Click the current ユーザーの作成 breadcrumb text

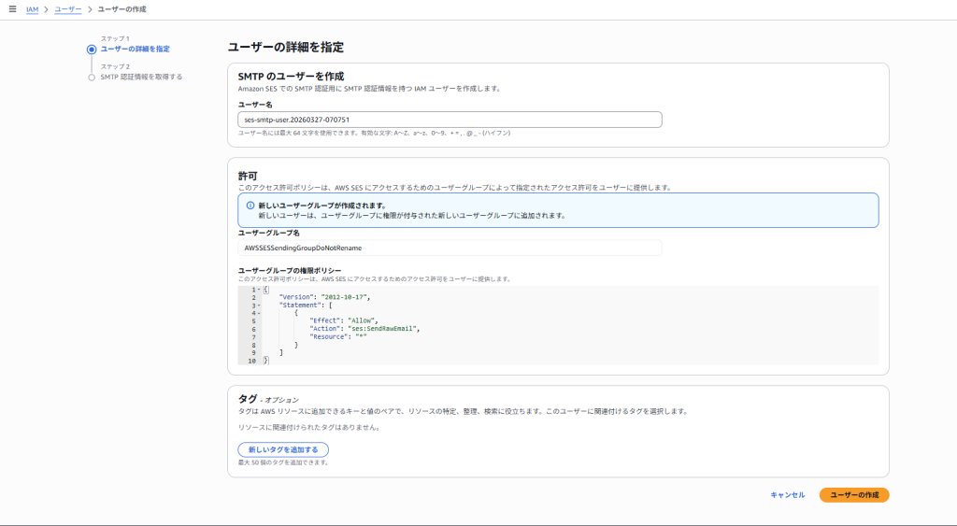coord(121,9)
